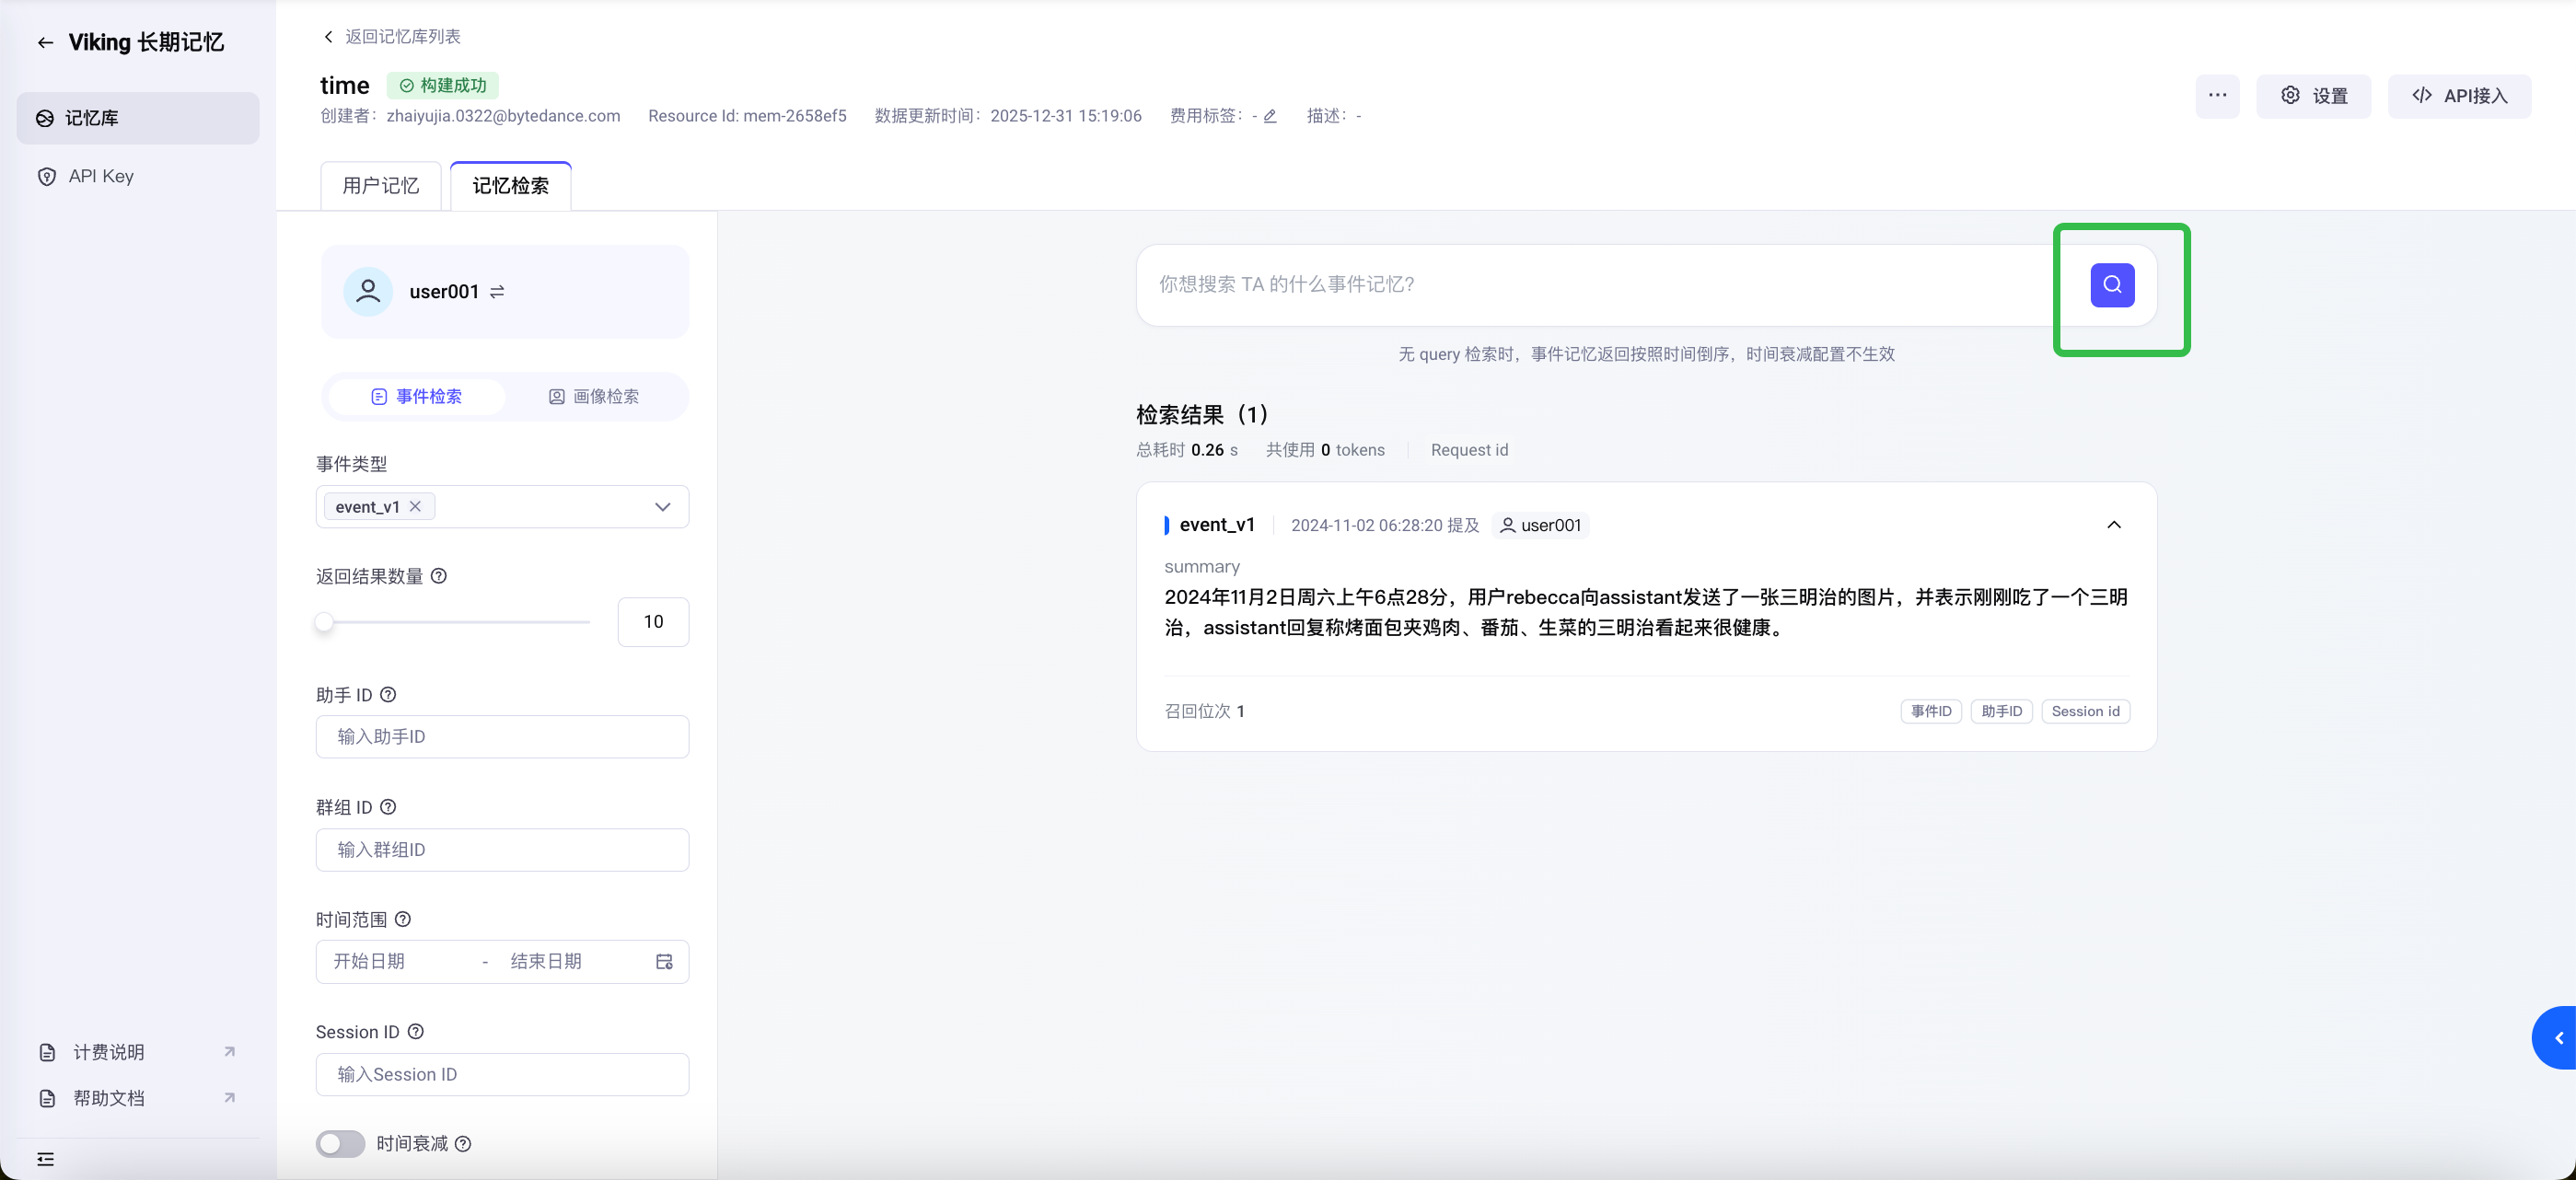Image resolution: width=2576 pixels, height=1180 pixels.
Task: Collapse the event_v1 result card
Action: tap(2113, 525)
